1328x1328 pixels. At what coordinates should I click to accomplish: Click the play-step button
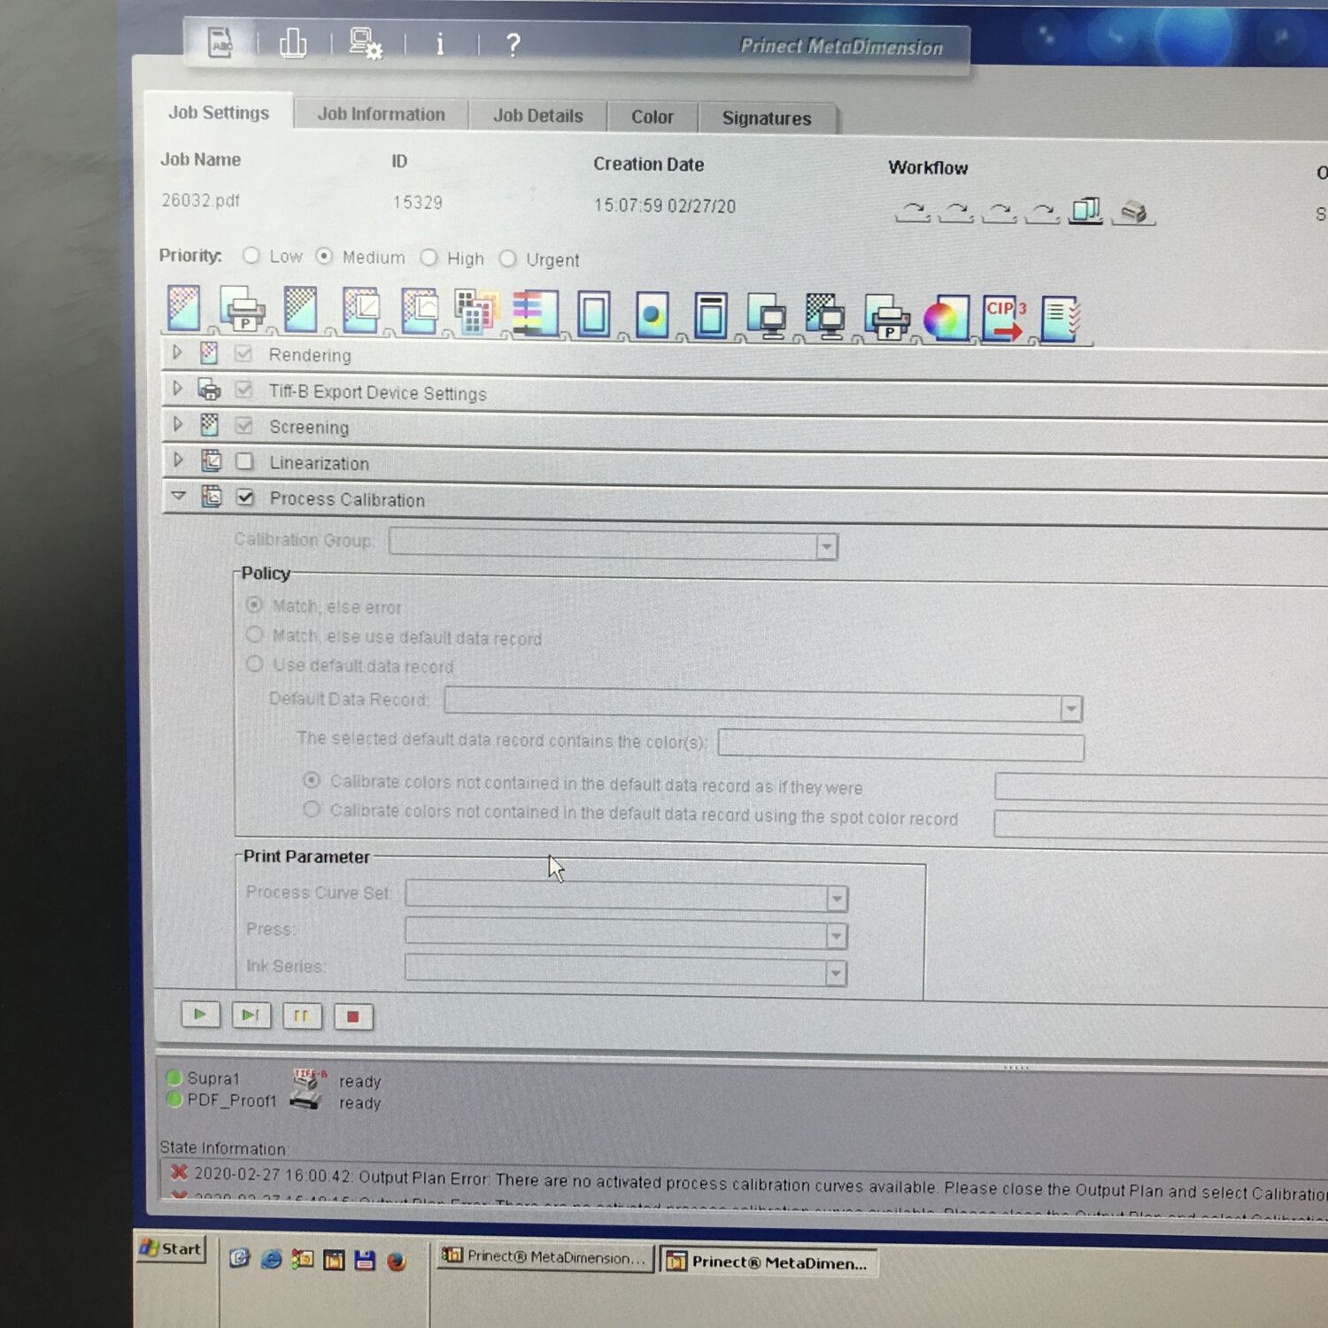pyautogui.click(x=251, y=1015)
